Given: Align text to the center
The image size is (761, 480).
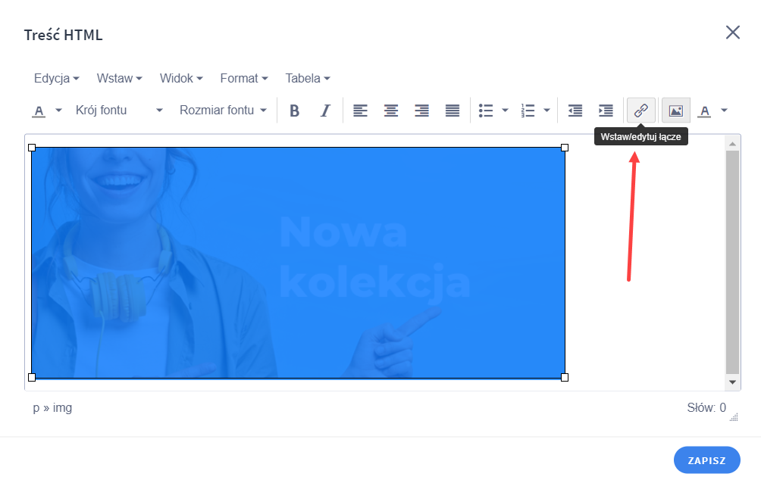Looking at the screenshot, I should [x=391, y=110].
